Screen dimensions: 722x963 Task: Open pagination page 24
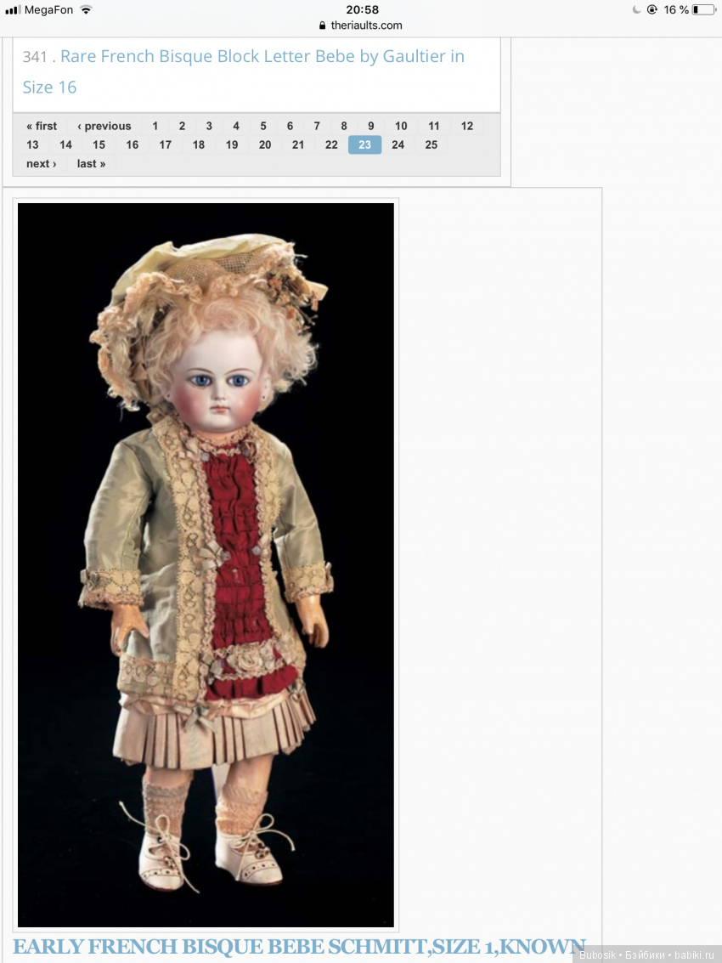coord(398,145)
